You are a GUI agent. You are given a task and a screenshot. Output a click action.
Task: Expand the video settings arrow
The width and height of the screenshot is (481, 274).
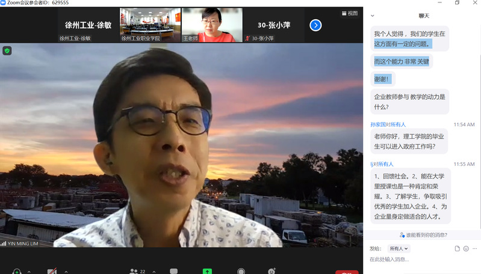[x=65, y=271]
